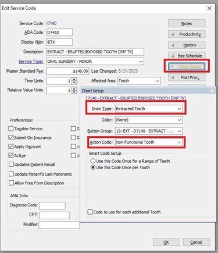Expand the Affected Area dropdown
218x253 pixels.
158,81
